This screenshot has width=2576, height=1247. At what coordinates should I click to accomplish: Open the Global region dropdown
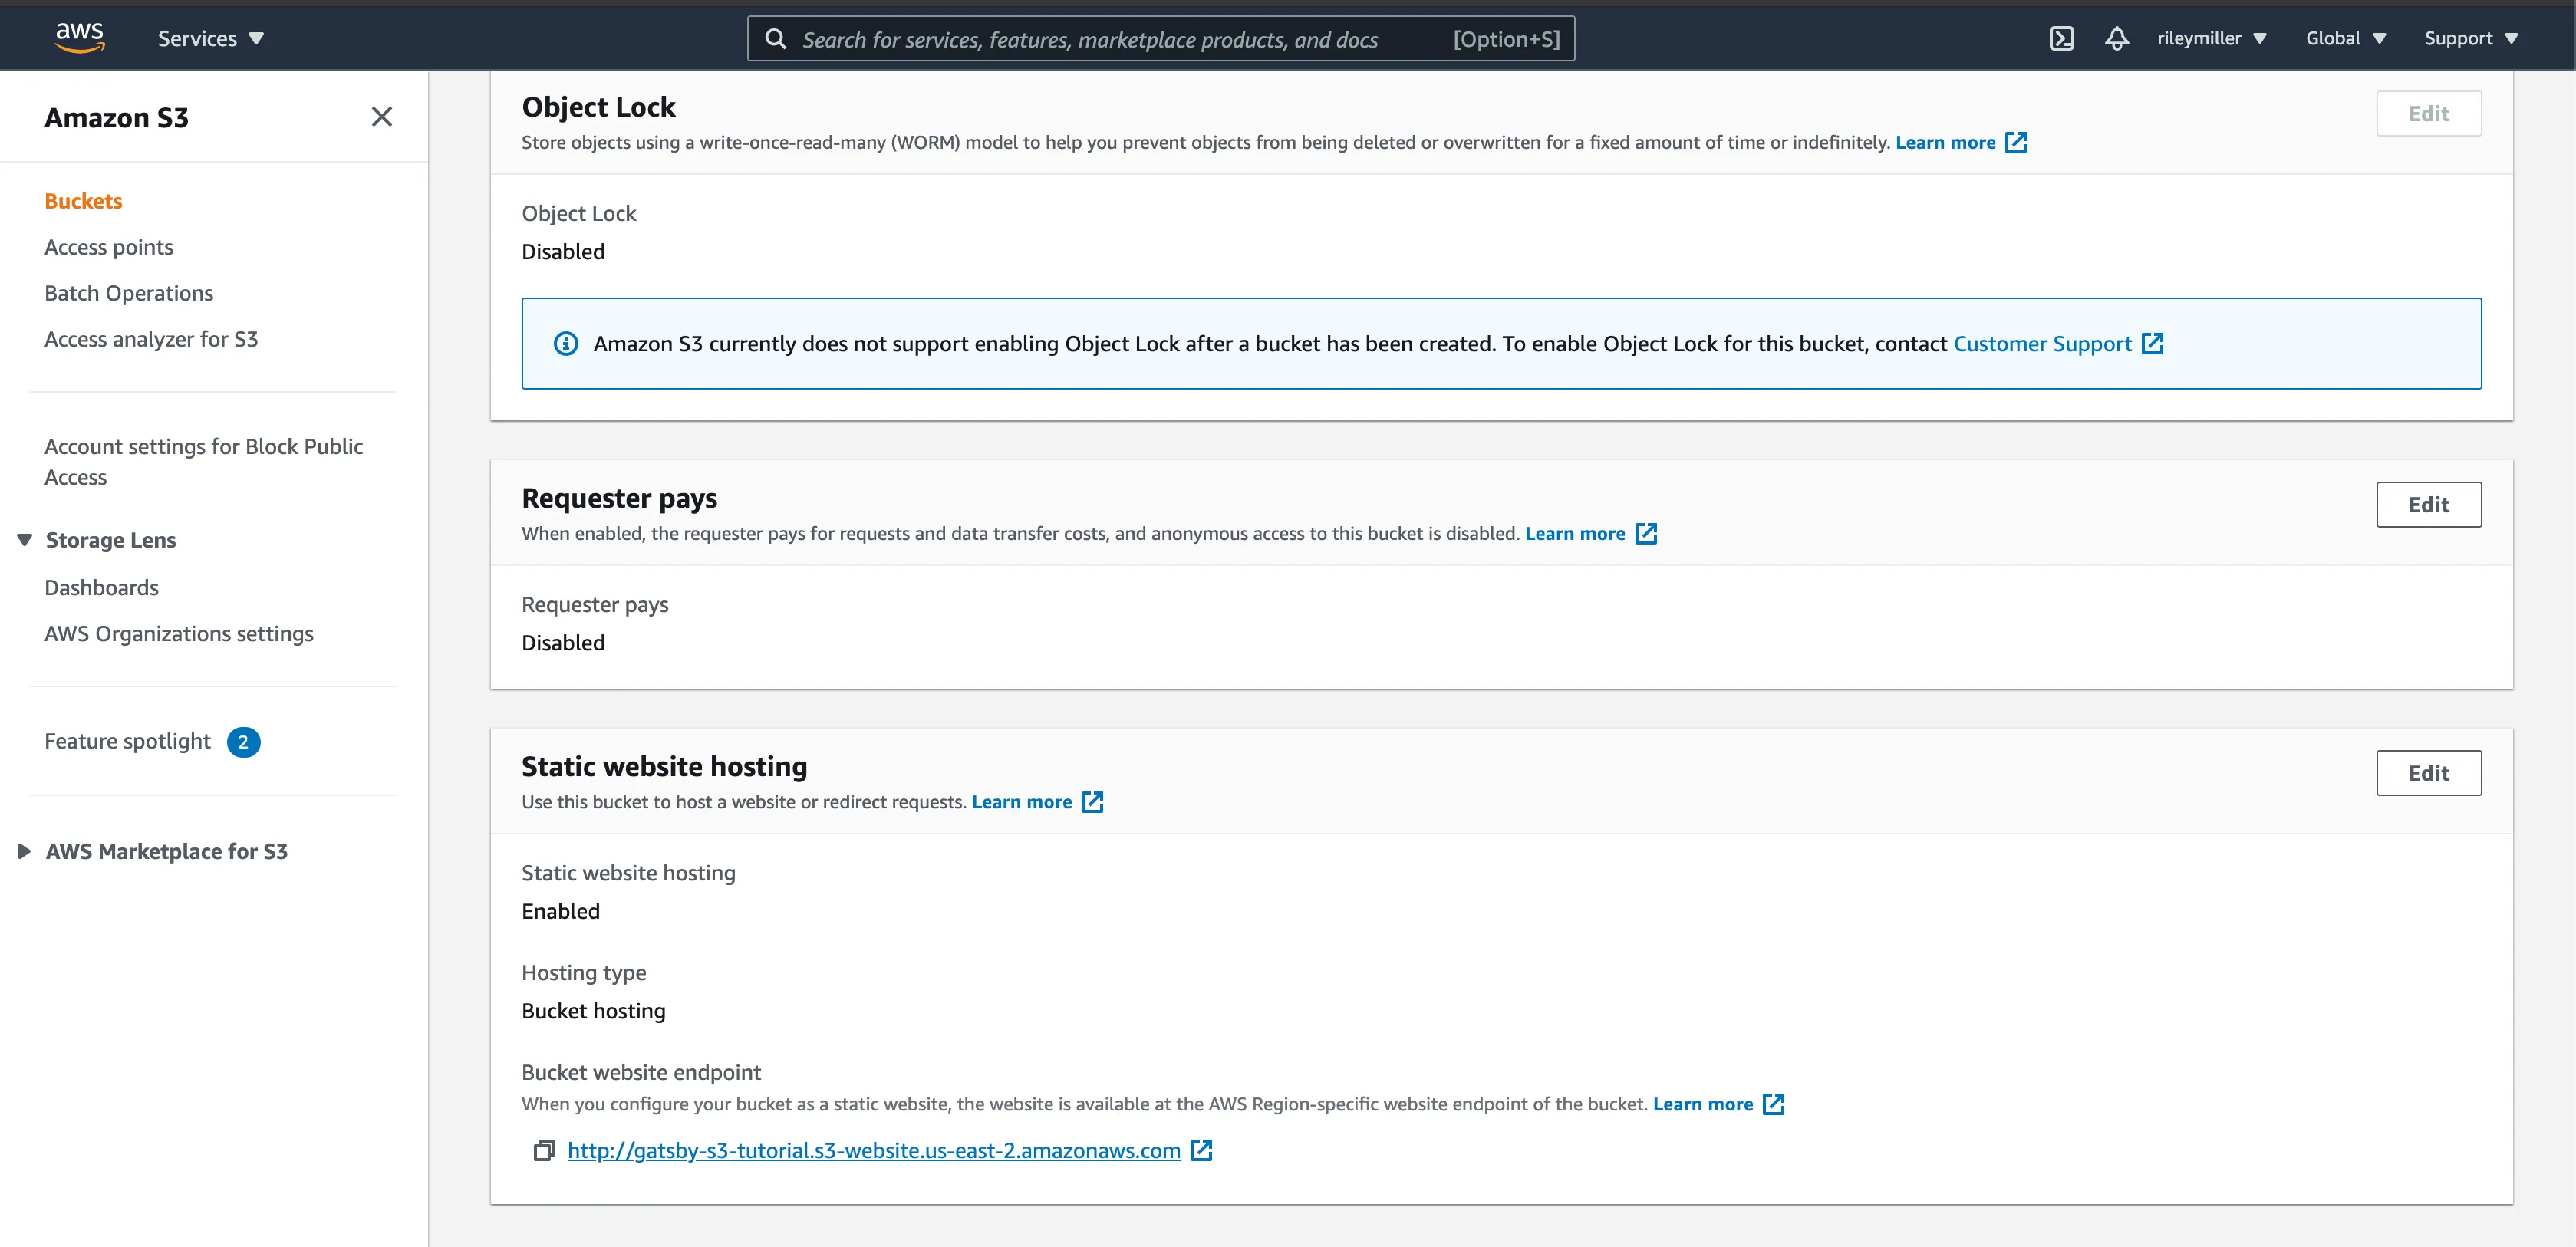tap(2345, 38)
